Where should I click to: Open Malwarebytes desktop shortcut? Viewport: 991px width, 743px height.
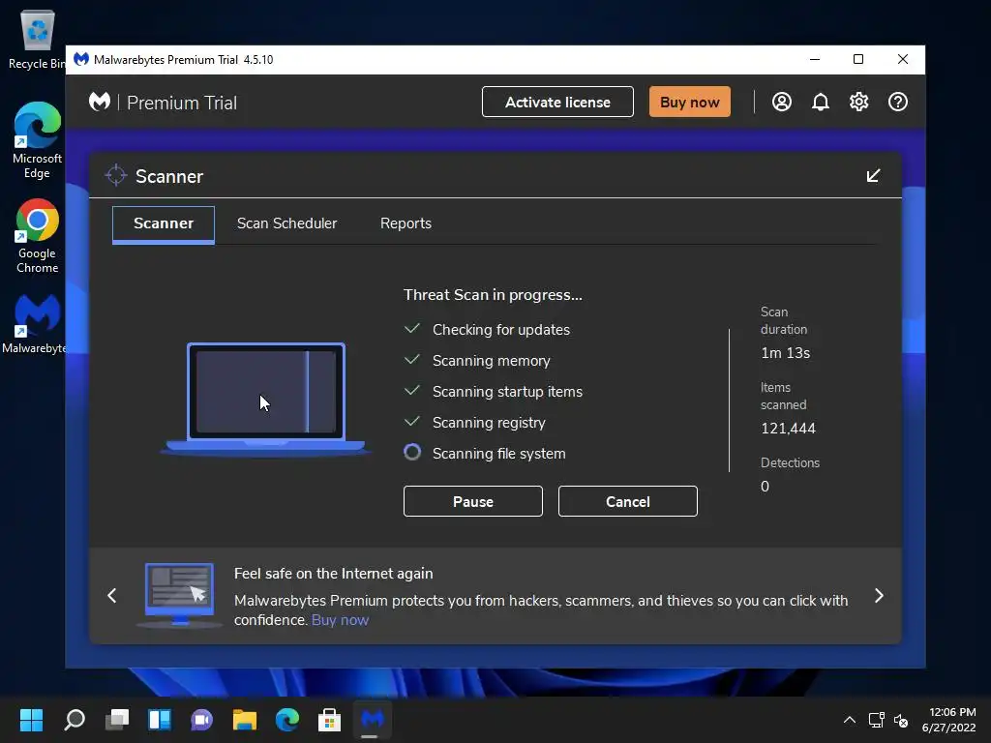pyautogui.click(x=36, y=324)
